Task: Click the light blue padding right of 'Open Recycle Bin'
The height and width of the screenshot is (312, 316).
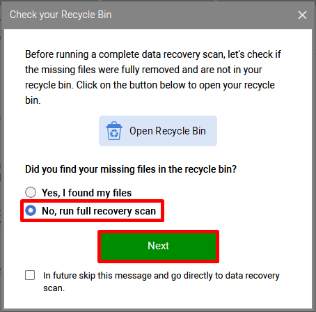Action: pyautogui.click(x=212, y=131)
